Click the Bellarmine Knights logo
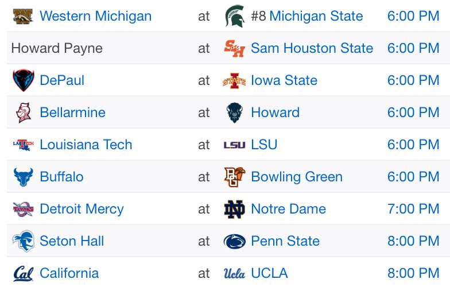The image size is (450, 287). pos(24,113)
